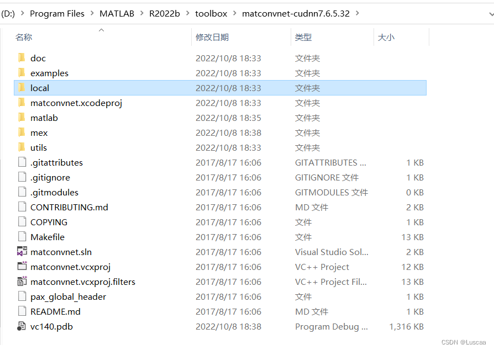Viewport: 494px width, 350px height.
Task: Click the 0 KB size cell
Action: [415, 192]
